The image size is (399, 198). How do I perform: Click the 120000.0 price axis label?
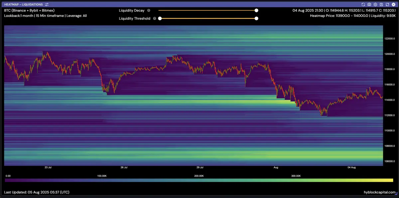click(x=390, y=54)
